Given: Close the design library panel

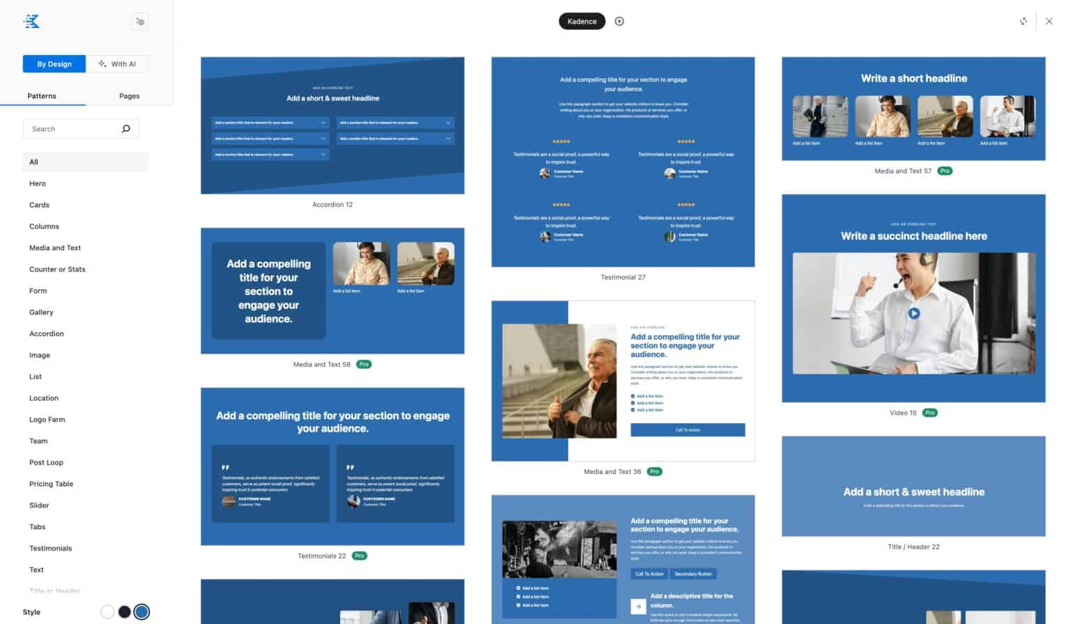Looking at the screenshot, I should click(1049, 21).
